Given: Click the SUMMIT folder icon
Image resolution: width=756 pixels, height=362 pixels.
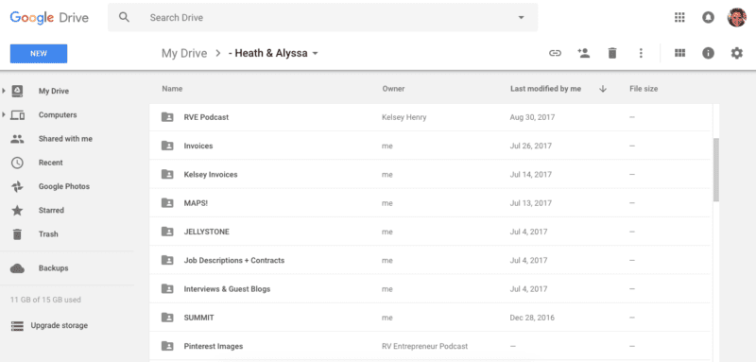Looking at the screenshot, I should [167, 318].
